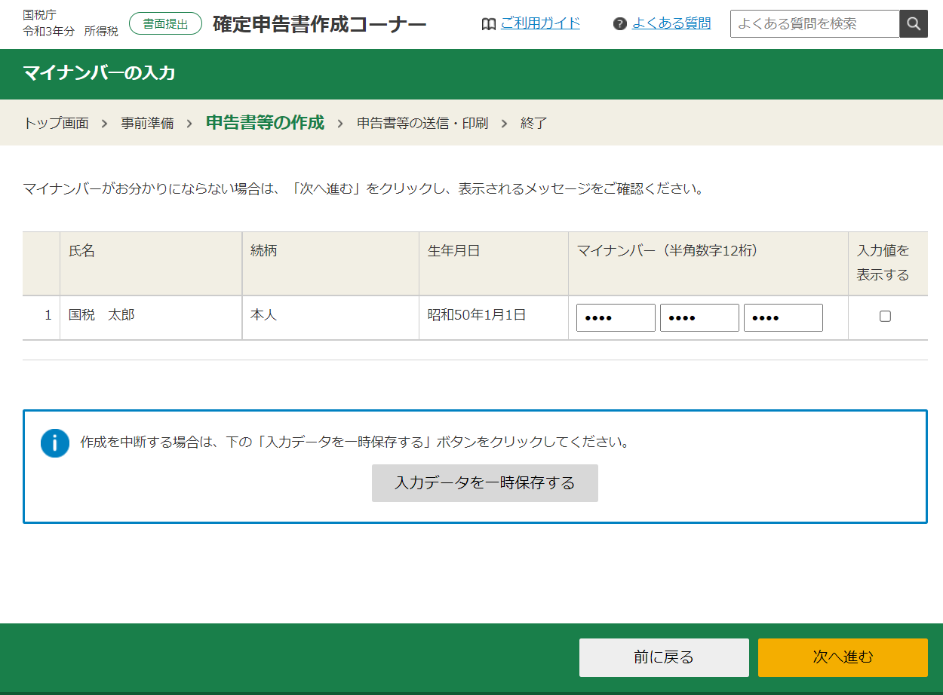This screenshot has height=695, width=943.
Task: Proceed with the 次へ進む button
Action: click(x=843, y=657)
